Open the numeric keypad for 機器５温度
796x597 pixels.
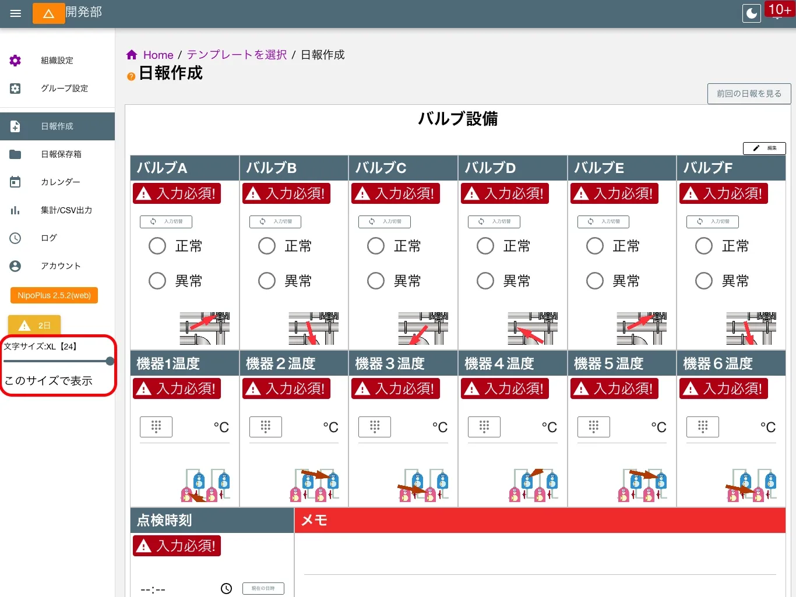(x=594, y=427)
